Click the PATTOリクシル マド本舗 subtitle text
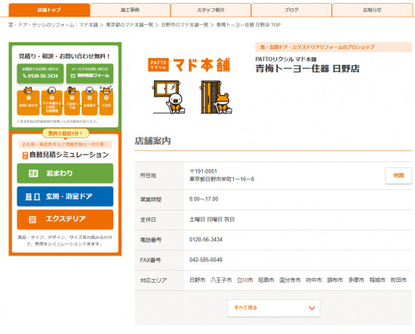Screen dimensions: 415x334 coord(286,60)
